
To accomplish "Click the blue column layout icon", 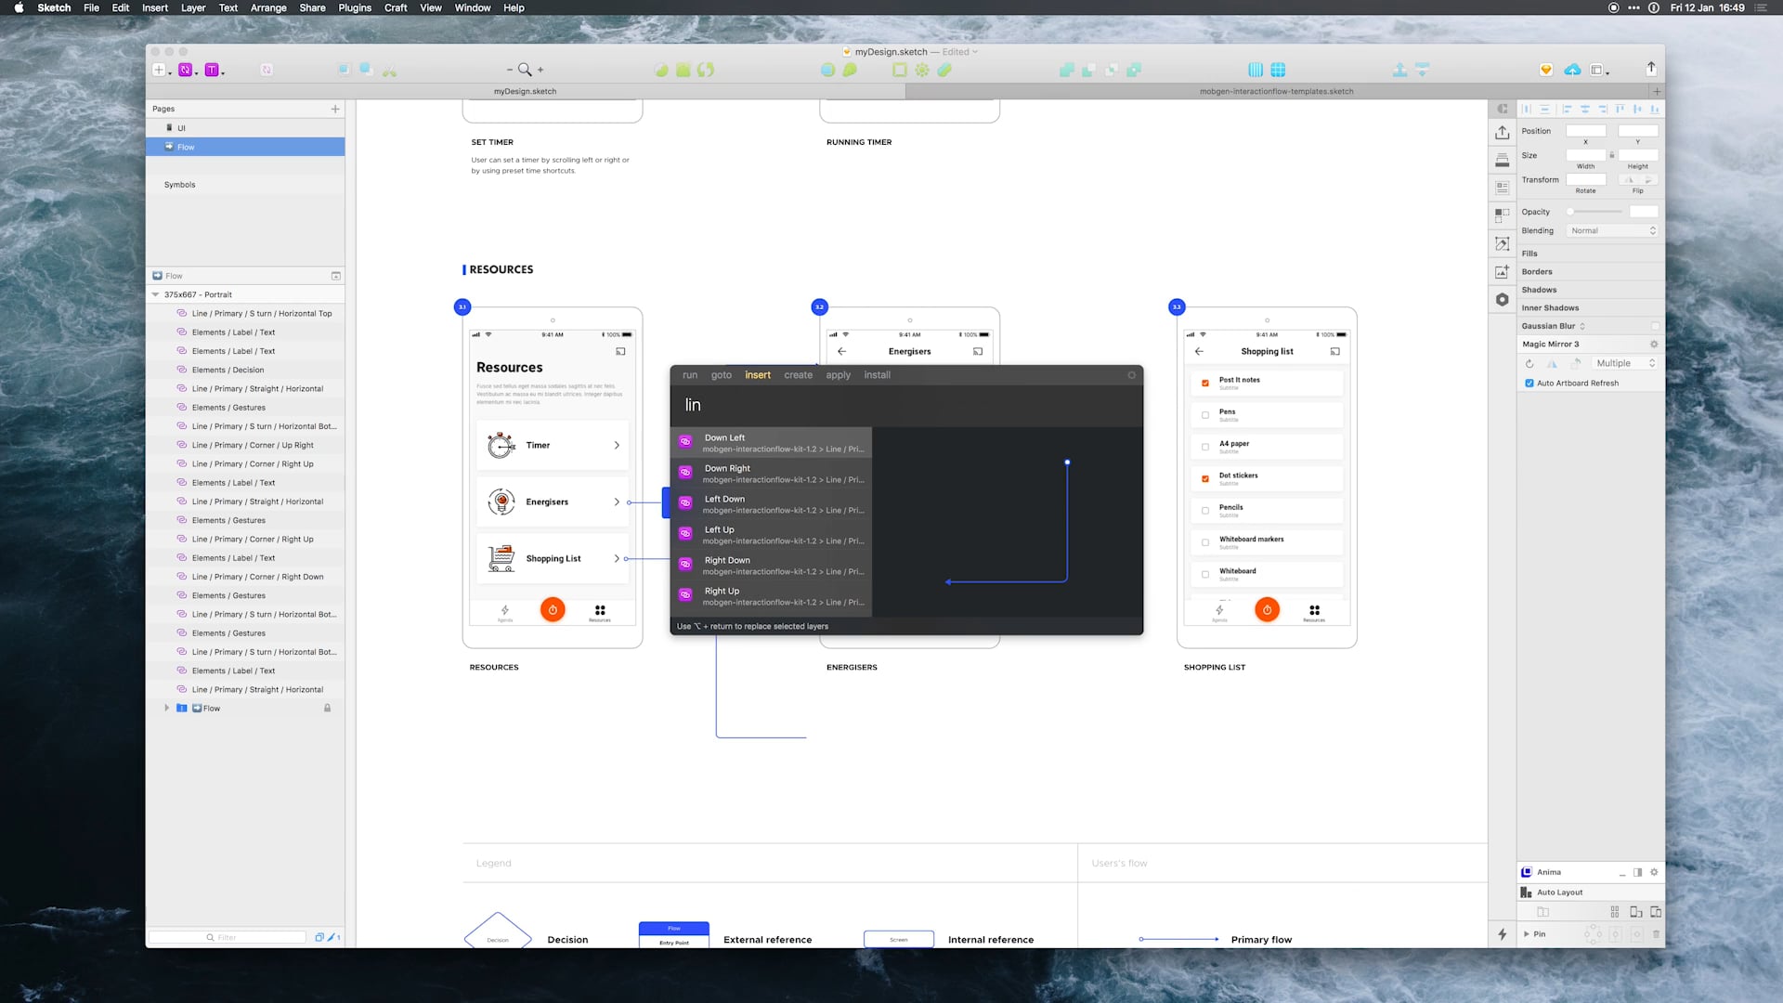I will click(x=1256, y=70).
